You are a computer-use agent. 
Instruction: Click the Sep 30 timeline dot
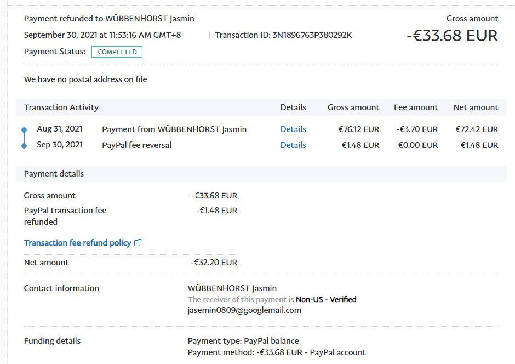pos(24,146)
